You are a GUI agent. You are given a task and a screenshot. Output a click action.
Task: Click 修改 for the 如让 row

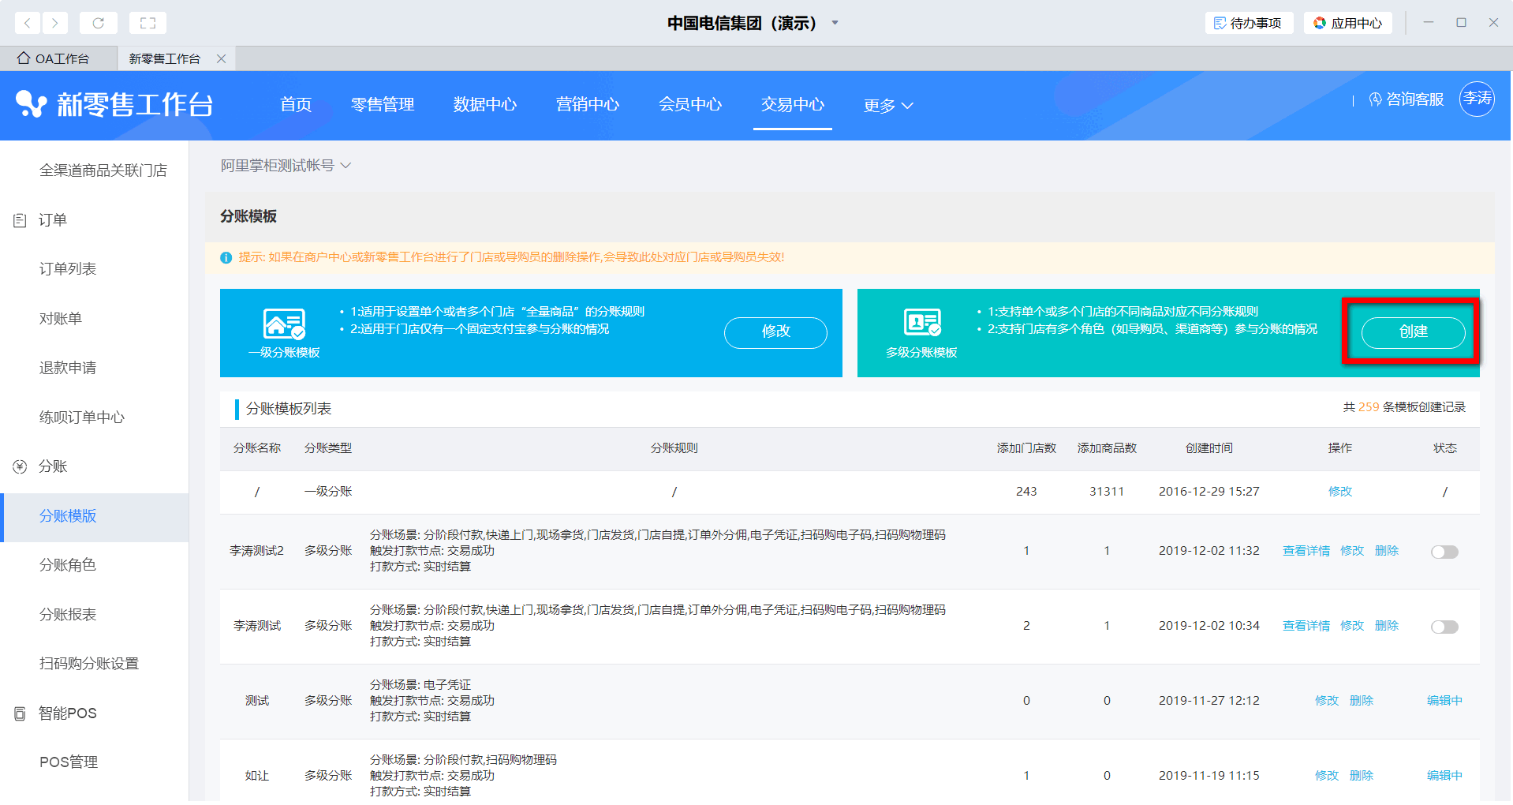1327,776
